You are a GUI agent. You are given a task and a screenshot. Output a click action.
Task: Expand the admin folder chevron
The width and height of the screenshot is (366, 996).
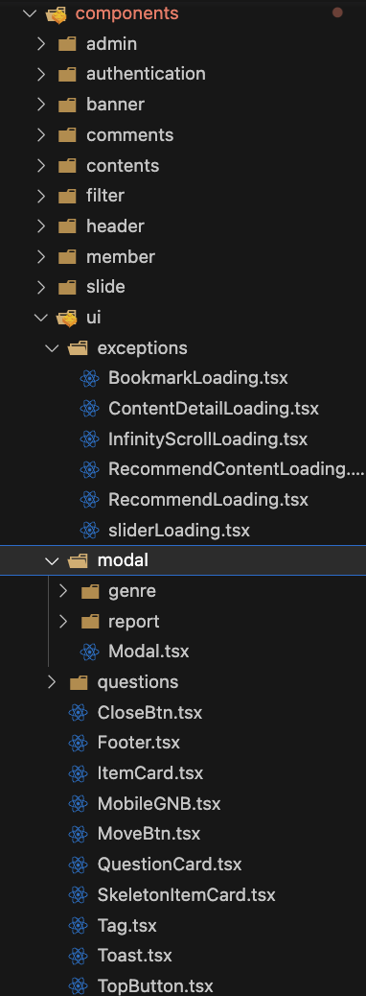pos(41,43)
